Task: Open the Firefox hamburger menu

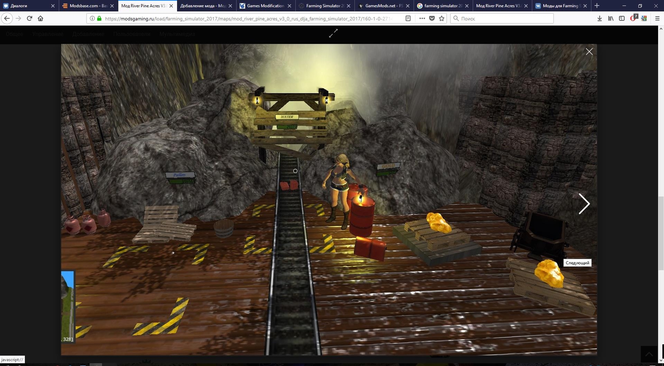Action: tap(657, 18)
